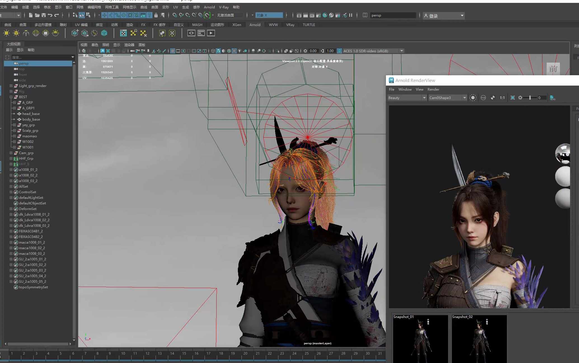Click the crop region icon in RenderView

coord(512,98)
